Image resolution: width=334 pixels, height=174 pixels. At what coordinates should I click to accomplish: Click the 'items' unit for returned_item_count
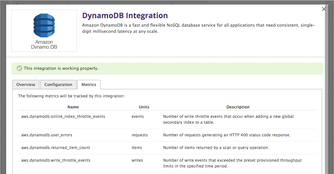tap(137, 147)
